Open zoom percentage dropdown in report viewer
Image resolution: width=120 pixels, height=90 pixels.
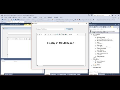(78, 34)
